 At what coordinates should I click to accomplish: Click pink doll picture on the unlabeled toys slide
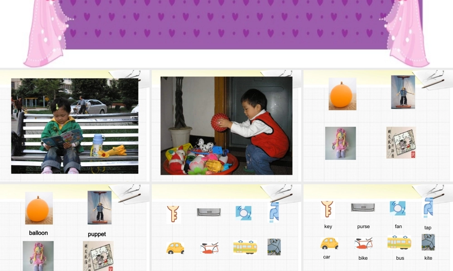click(340, 143)
